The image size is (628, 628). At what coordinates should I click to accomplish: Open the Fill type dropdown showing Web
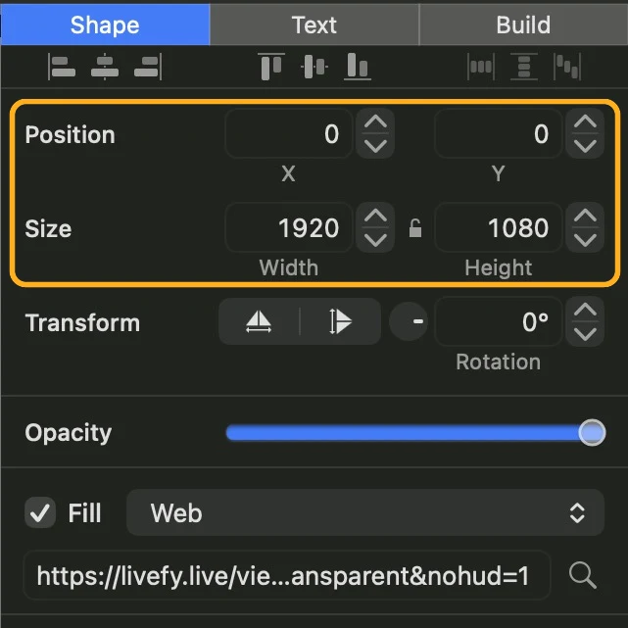point(364,512)
